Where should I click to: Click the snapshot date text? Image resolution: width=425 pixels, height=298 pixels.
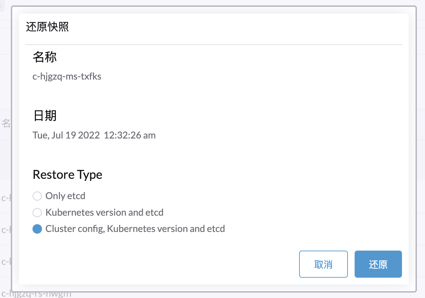coord(94,135)
